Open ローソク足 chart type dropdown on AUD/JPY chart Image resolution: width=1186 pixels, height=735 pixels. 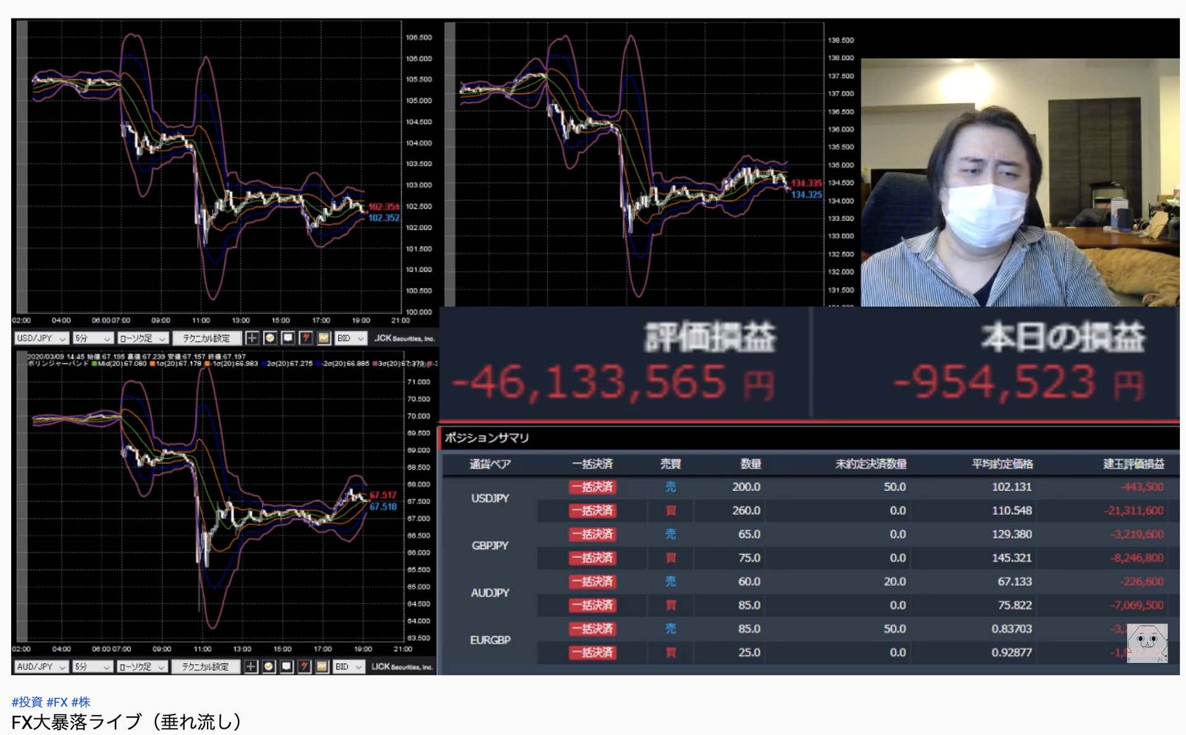(143, 666)
